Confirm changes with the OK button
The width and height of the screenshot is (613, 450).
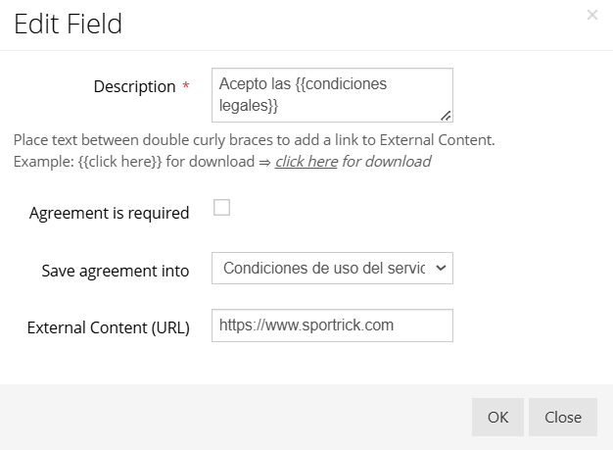click(497, 417)
